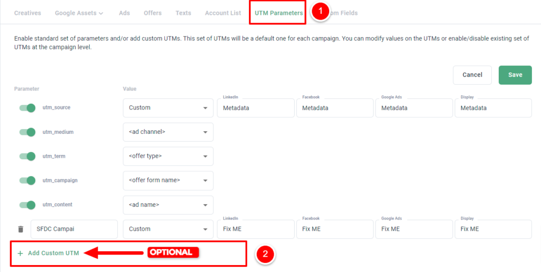Screen dimensions: 541x272
Task: Disable the utm_content toggle
Action: pyautogui.click(x=27, y=205)
